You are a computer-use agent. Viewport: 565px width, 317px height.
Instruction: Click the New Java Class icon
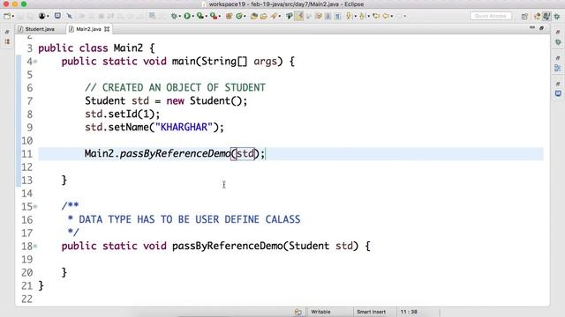coord(239,16)
